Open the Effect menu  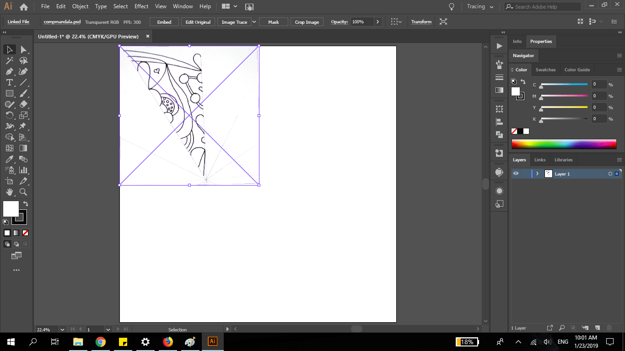pos(141,6)
